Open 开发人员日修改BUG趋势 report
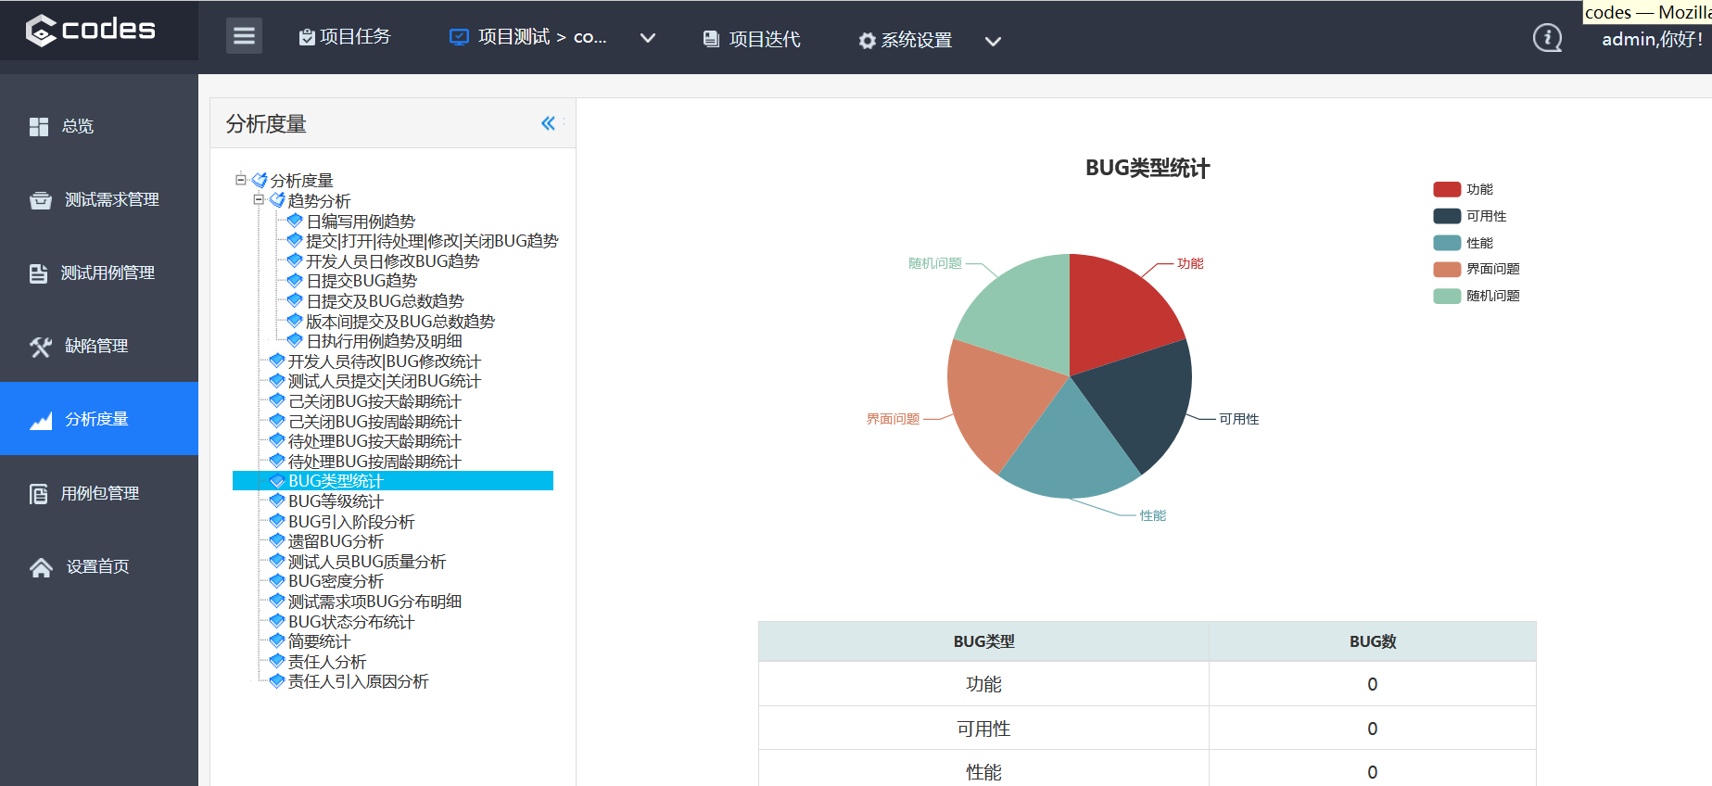Image resolution: width=1712 pixels, height=786 pixels. (x=393, y=261)
